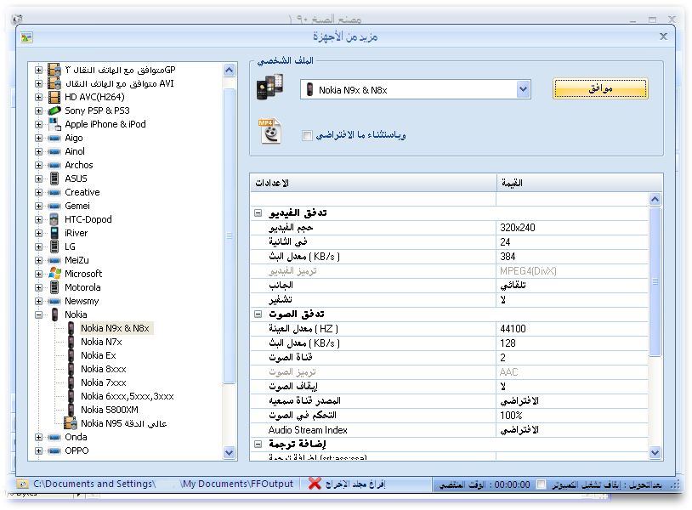Click the output folder icon in status bar
The image size is (692, 510).
(22, 484)
